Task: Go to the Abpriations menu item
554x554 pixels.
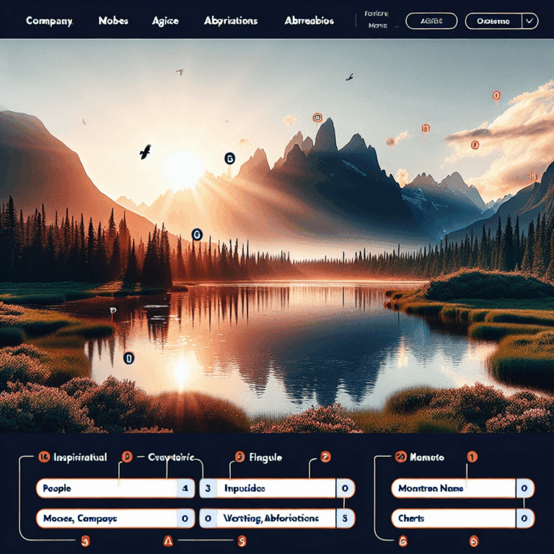Action: click(x=231, y=21)
